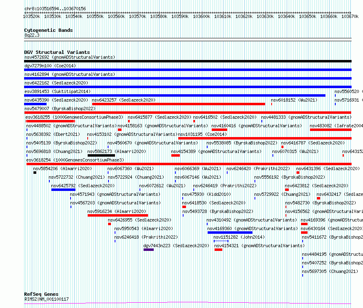Click the red bar under nsv5916234
The height and width of the screenshot is (308, 363).
pos(118,215)
